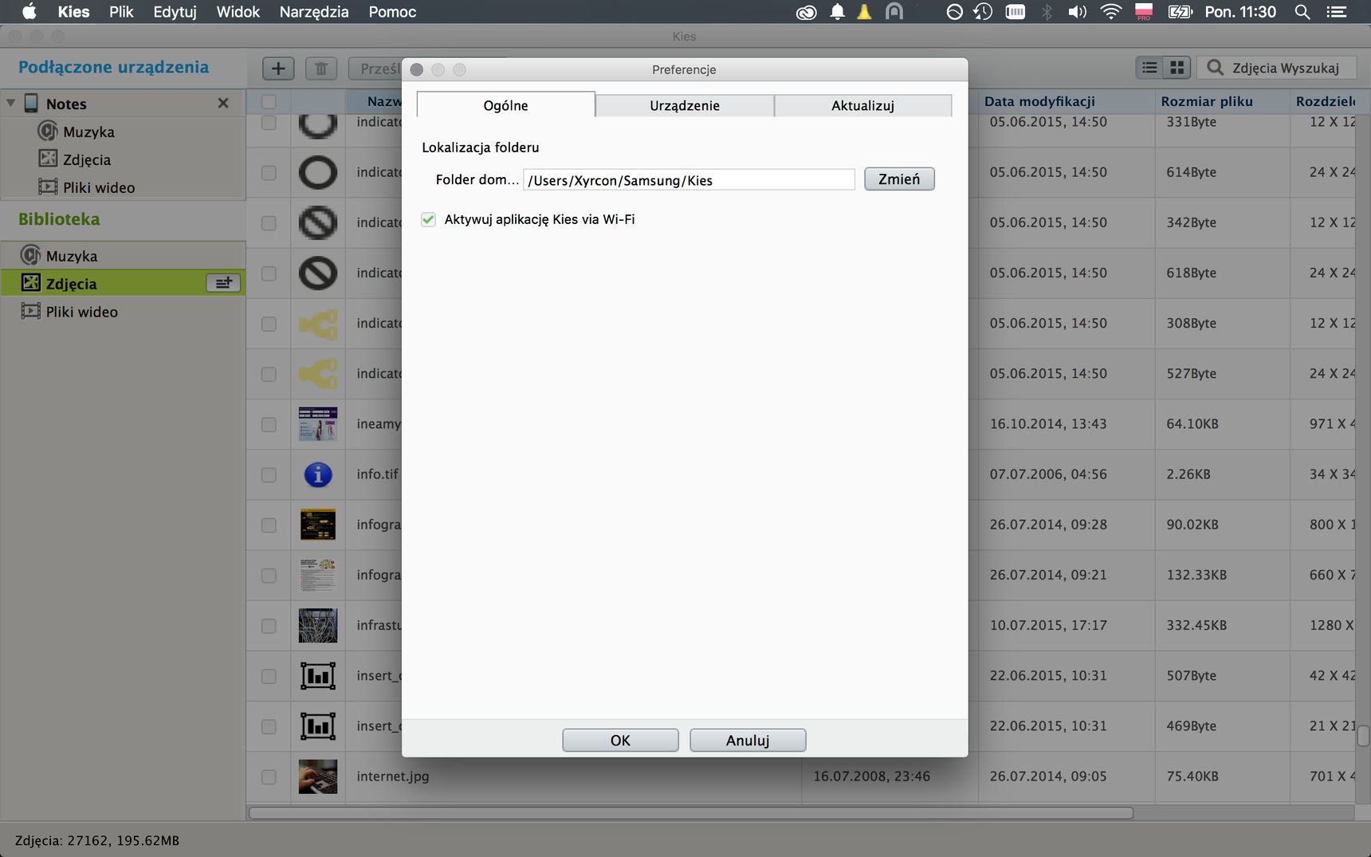Screen dimensions: 1371x857
Task: Click the Zmień button
Action: point(899,179)
